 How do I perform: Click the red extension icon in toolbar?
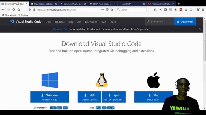(181, 10)
